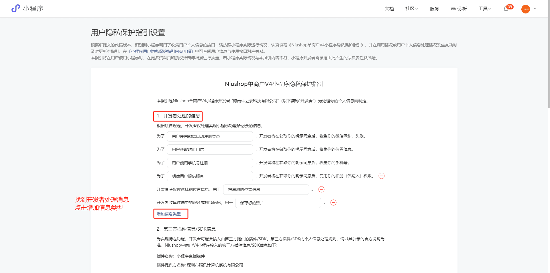
Task: Open the 文档 menu item
Action: (389, 9)
